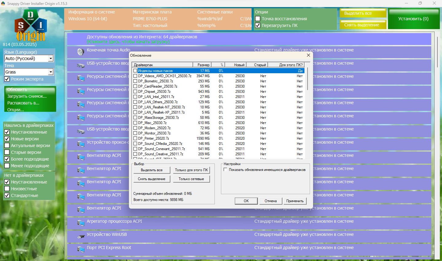Click the icon beside the top Вентилятор ACPI entry

click(81, 157)
